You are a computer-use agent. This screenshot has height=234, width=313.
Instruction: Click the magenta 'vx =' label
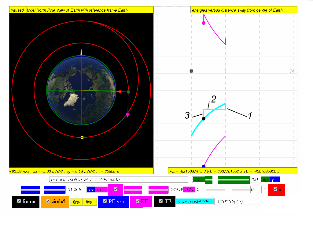pyautogui.click(x=101, y=189)
